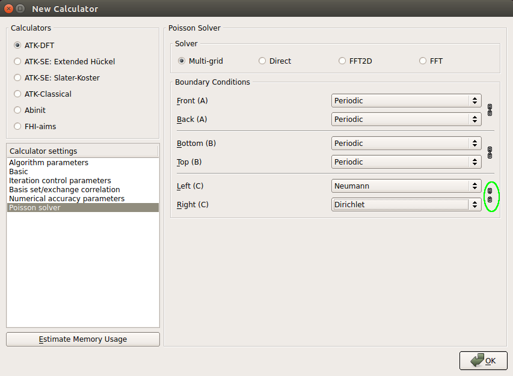Click the Calculator settings list header
Image resolution: width=513 pixels, height=376 pixels.
[x=83, y=151]
